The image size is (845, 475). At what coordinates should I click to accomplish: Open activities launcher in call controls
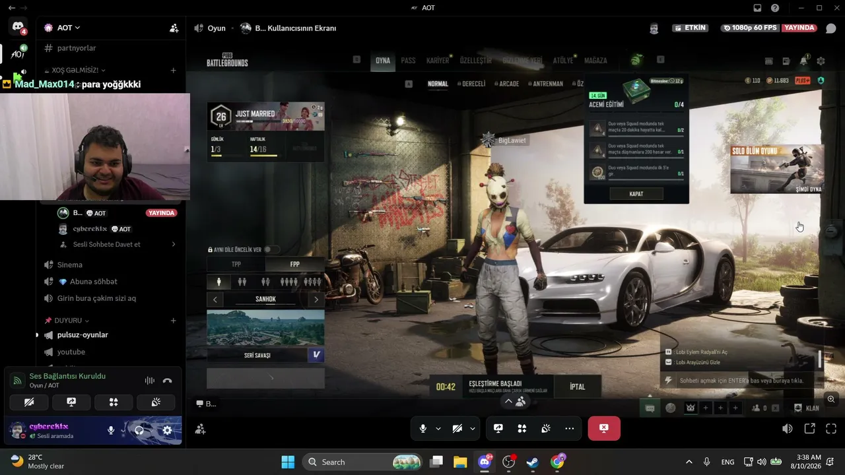pyautogui.click(x=522, y=428)
